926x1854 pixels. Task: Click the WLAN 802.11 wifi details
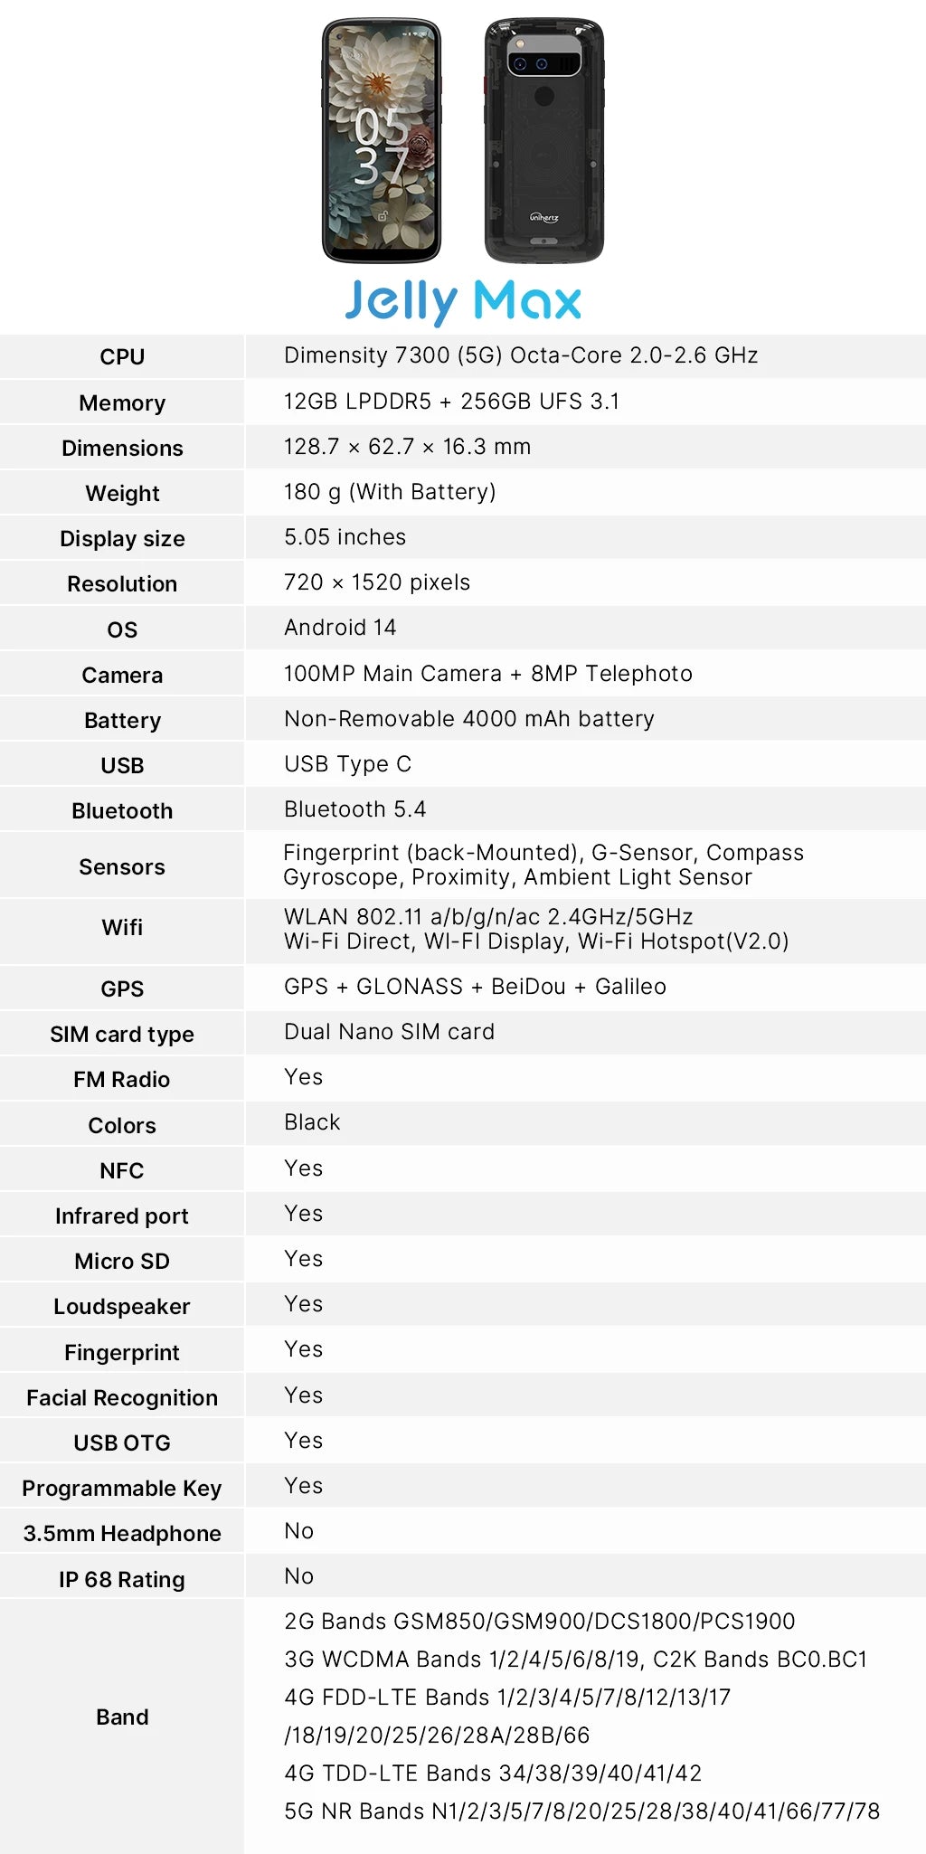point(536,929)
